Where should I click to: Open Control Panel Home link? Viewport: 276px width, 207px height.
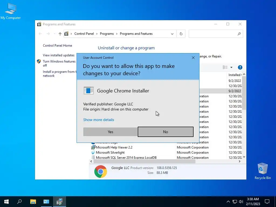(57, 46)
